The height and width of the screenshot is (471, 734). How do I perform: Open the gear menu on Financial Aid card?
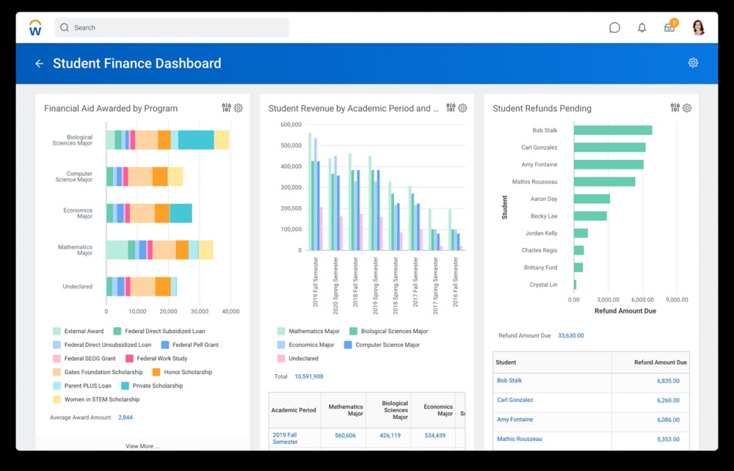[x=238, y=108]
